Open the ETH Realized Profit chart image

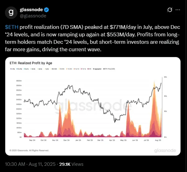pyautogui.click(x=93, y=106)
